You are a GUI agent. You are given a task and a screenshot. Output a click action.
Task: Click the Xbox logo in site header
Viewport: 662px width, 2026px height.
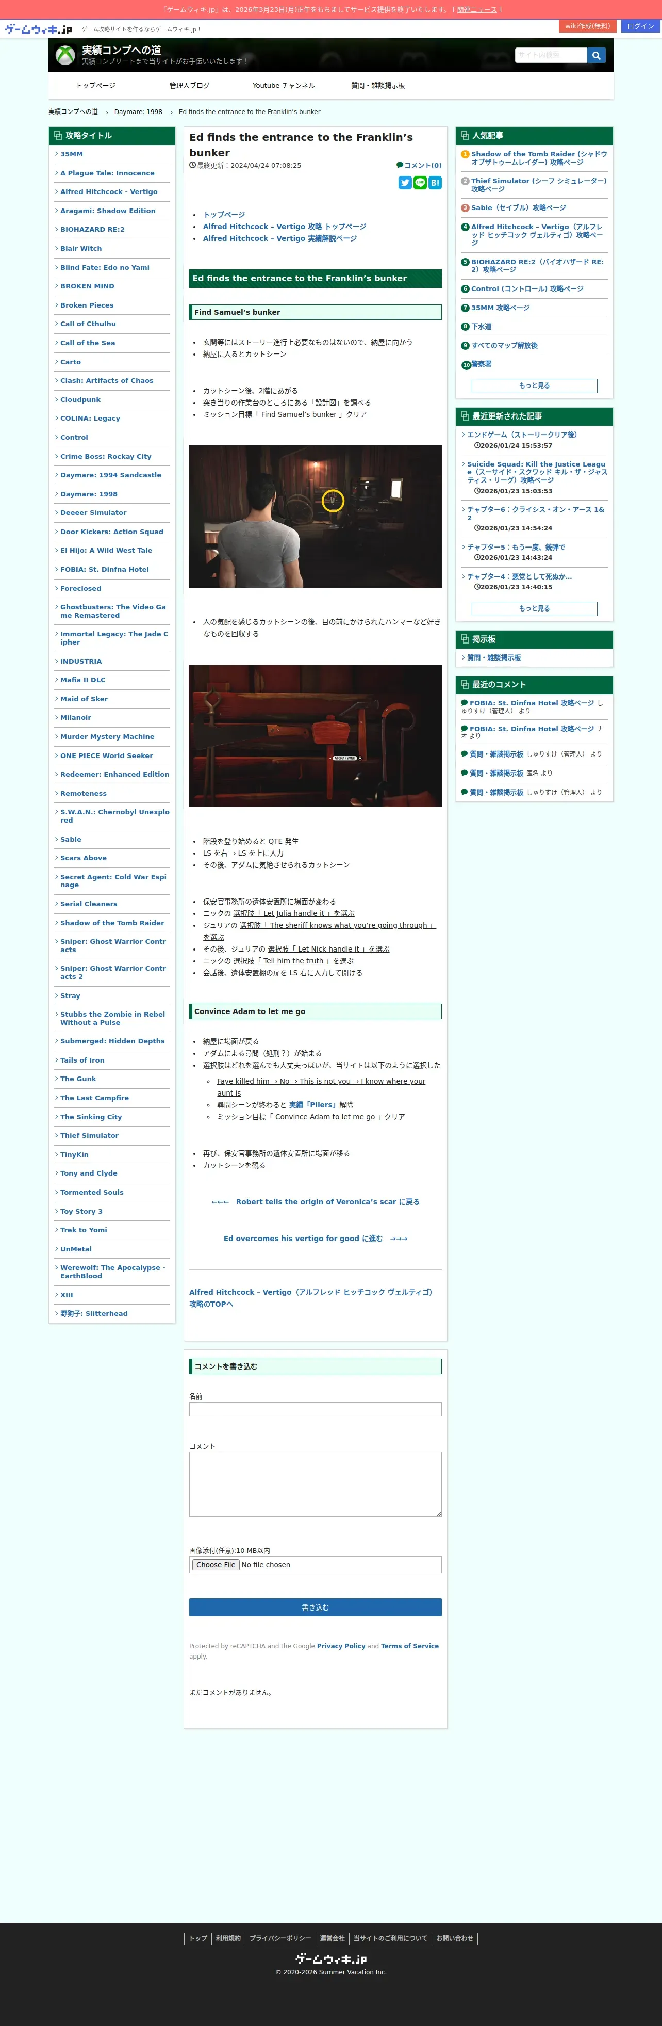[65, 55]
